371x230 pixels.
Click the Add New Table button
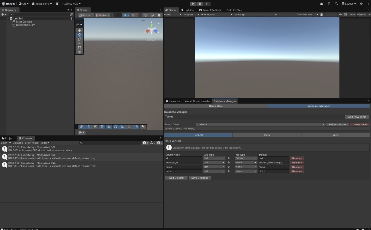point(357,117)
